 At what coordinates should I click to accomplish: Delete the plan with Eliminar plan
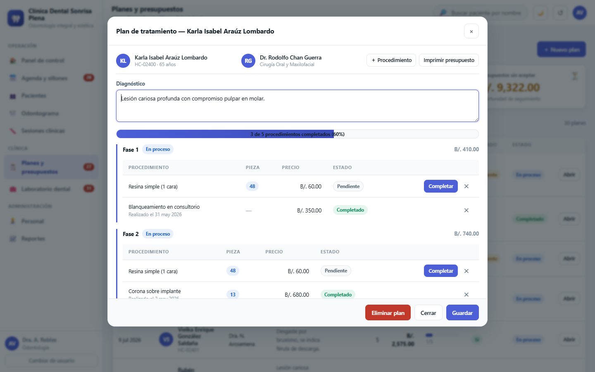(388, 313)
